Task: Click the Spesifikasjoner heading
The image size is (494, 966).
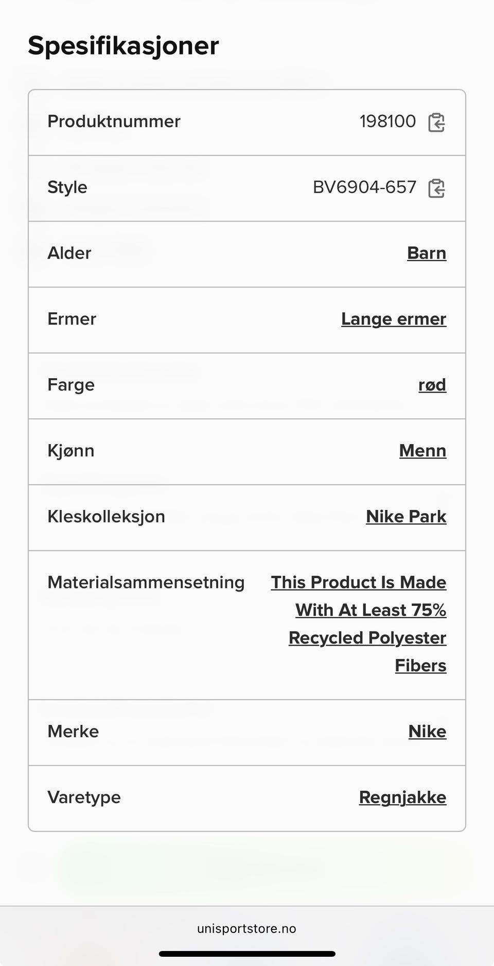Action: pos(123,45)
